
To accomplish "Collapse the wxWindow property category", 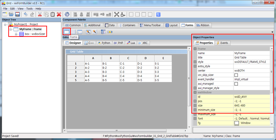I will tap(195, 92).
